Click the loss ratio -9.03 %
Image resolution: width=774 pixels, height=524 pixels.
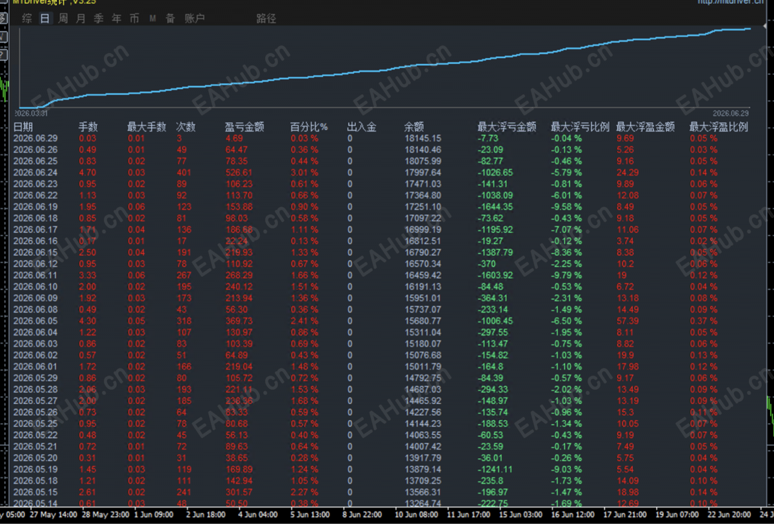click(566, 470)
